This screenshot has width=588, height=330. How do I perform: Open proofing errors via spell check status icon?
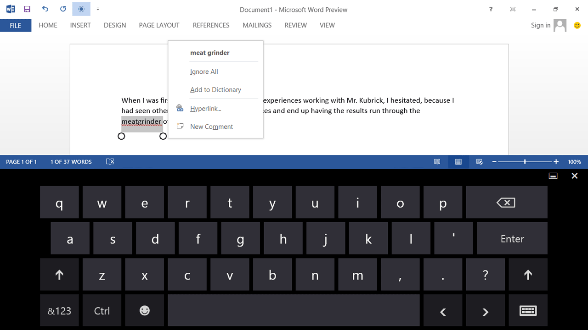tap(110, 162)
